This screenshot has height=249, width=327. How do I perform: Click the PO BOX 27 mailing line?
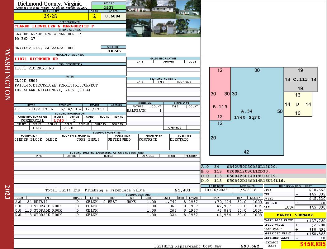click(x=25, y=39)
